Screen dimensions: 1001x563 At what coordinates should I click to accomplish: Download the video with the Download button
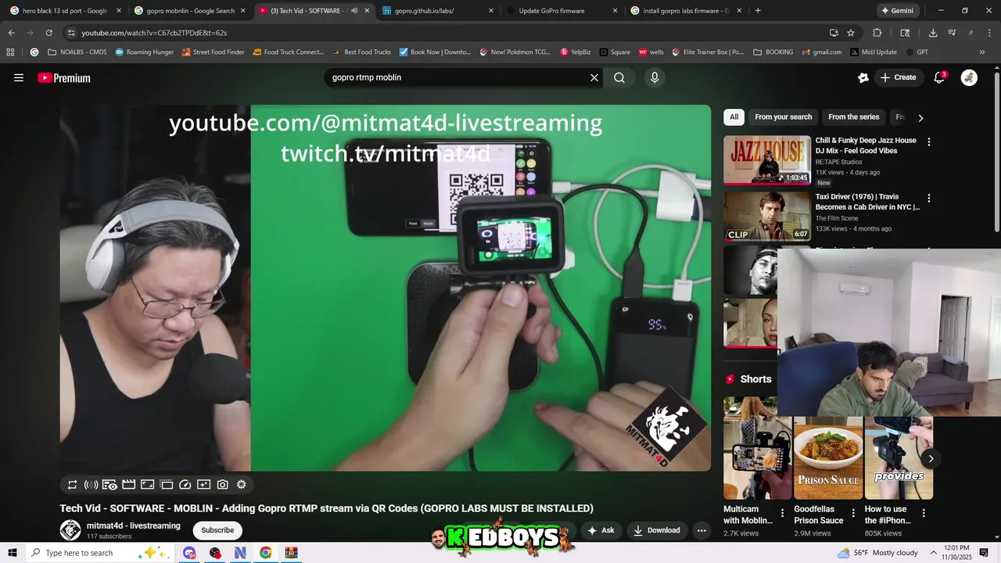[657, 530]
